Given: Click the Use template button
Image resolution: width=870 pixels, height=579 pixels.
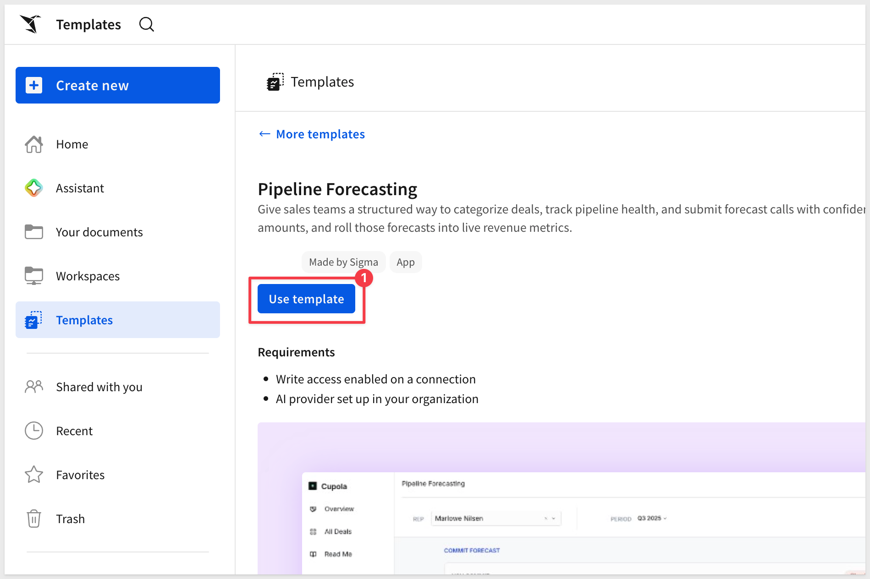Looking at the screenshot, I should click(306, 299).
